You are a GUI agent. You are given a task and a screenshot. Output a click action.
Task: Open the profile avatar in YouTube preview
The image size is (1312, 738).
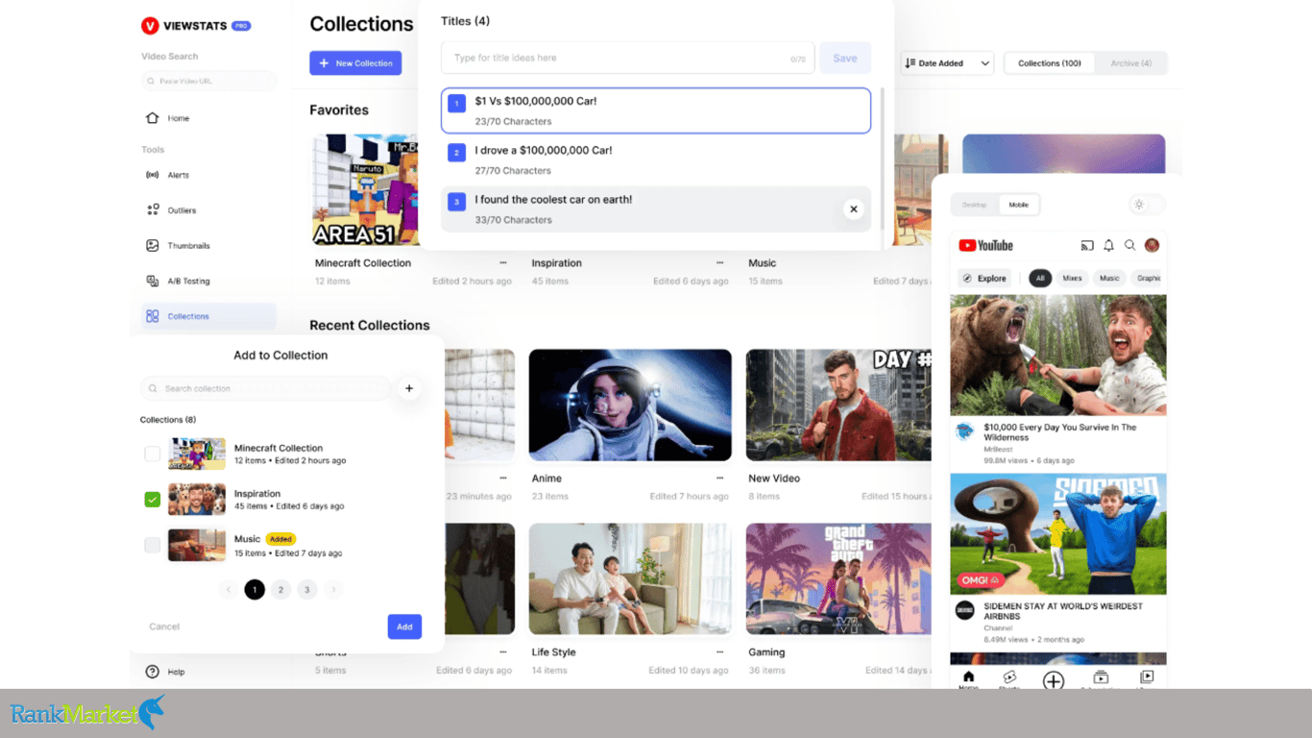[x=1152, y=245]
